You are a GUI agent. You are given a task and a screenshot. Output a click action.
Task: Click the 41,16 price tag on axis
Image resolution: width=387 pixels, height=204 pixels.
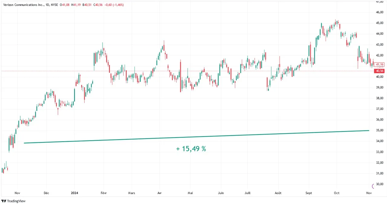(x=380, y=64)
